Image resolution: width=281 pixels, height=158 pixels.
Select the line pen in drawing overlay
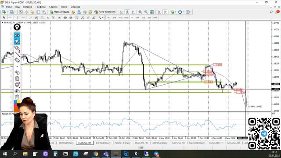[17, 54]
